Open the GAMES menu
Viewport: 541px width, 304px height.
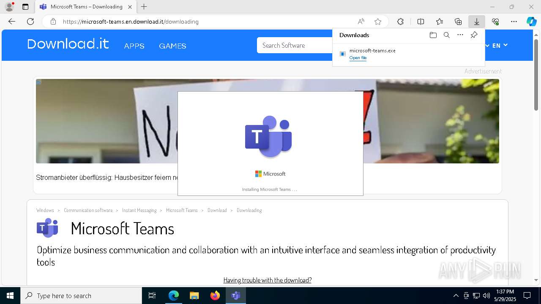(x=172, y=46)
